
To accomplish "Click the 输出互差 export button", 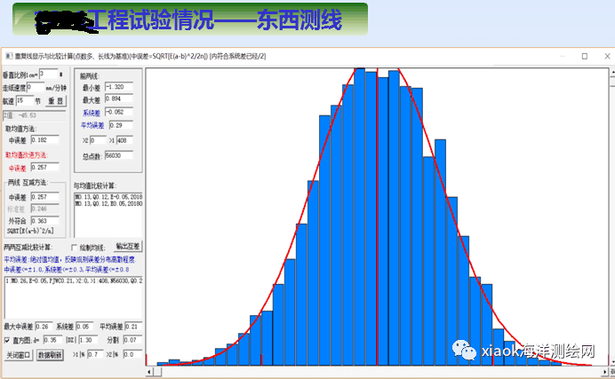I will [128, 246].
